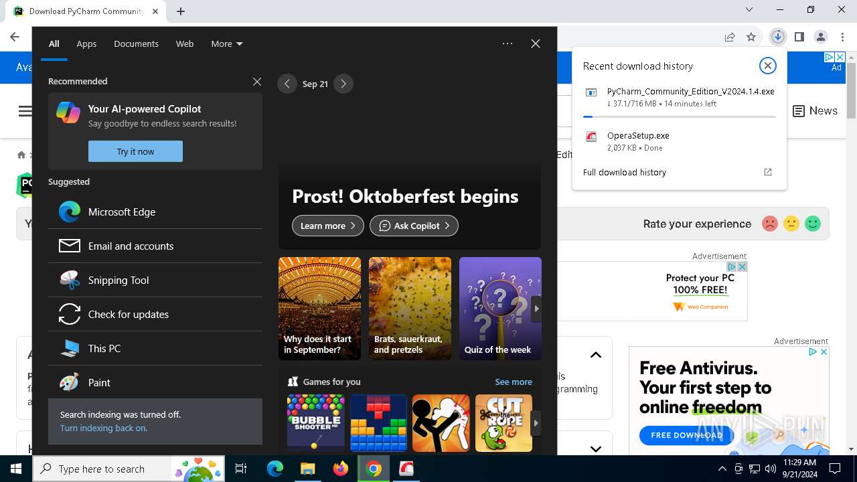Open File Explorer from taskbar
857x482 pixels.
(307, 469)
